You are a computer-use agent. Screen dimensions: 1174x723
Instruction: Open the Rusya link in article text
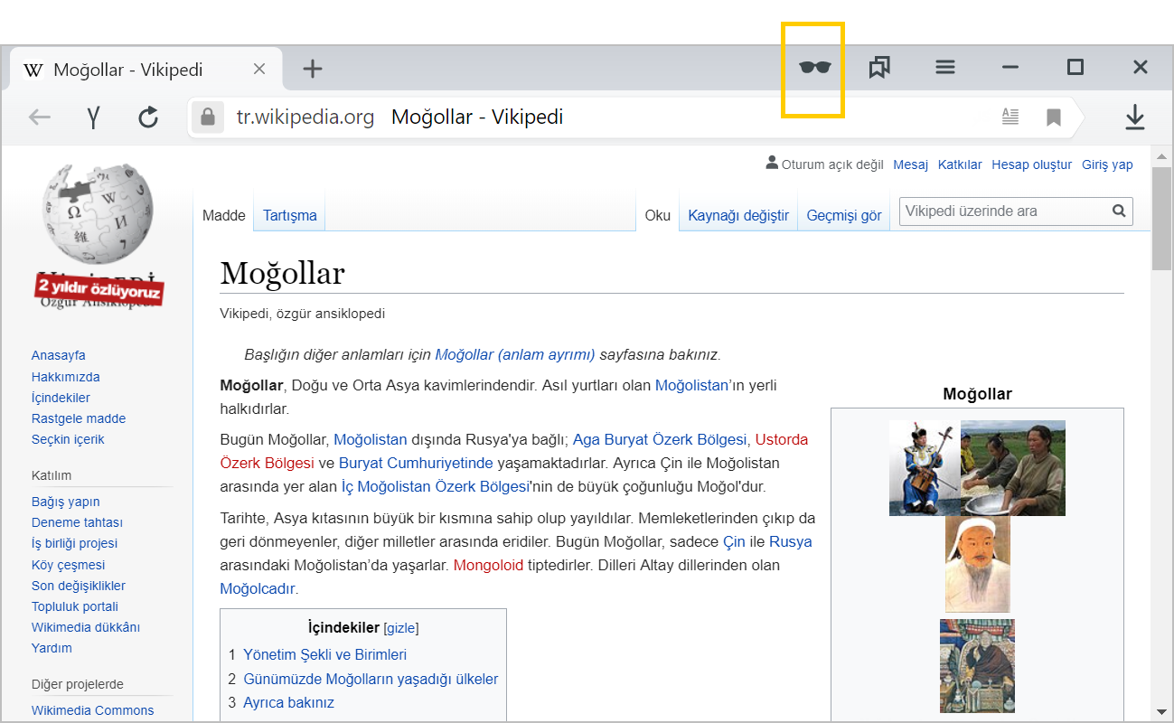[x=791, y=541]
